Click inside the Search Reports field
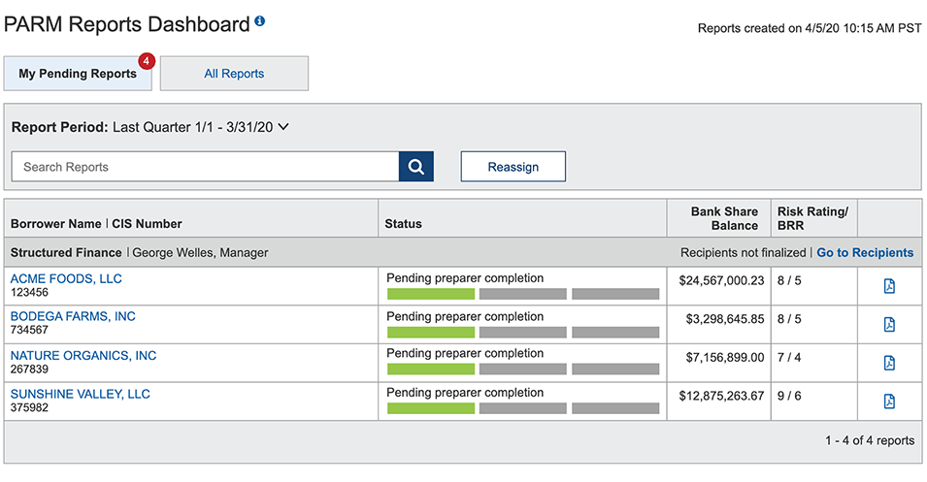This screenshot has height=482, width=927. pyautogui.click(x=205, y=167)
